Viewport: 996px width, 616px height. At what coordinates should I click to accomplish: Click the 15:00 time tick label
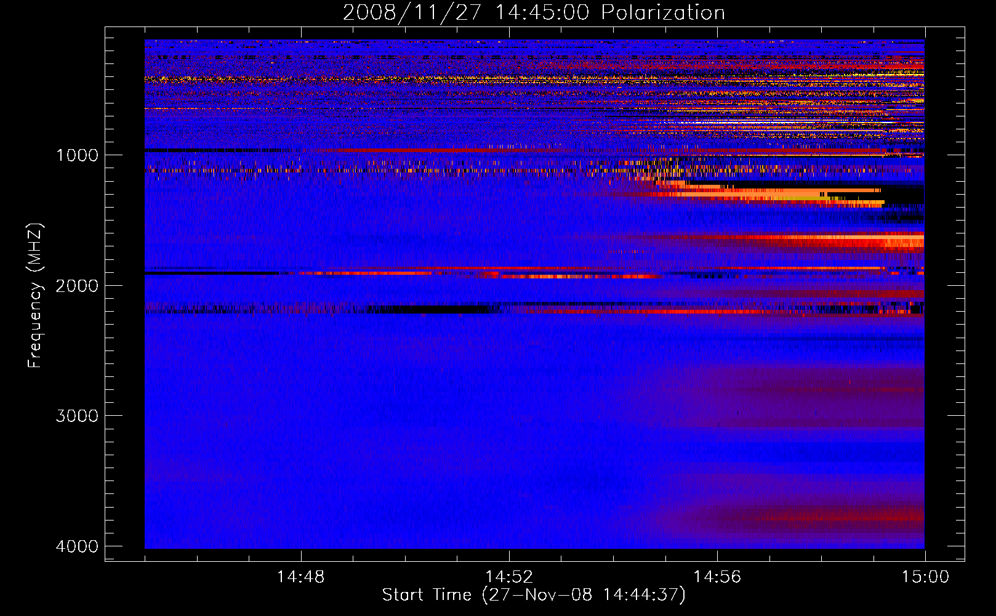[925, 577]
